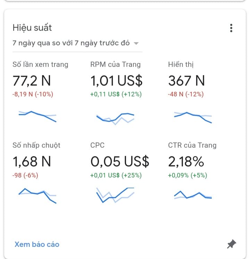Select the '7 ngày qua so với 7 ngày trước đó' range
250x259 pixels.
pos(71,43)
